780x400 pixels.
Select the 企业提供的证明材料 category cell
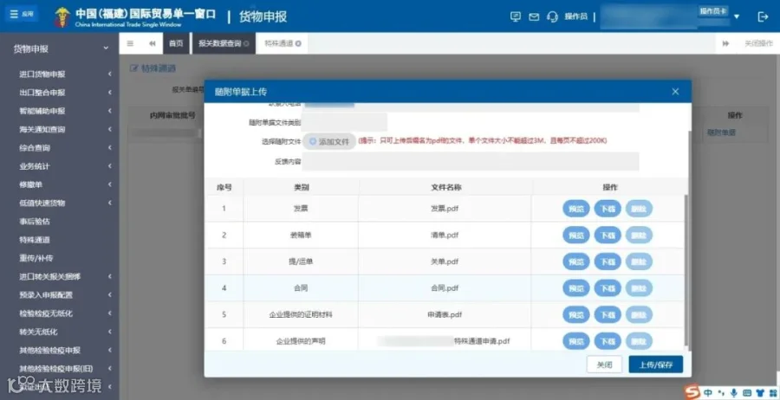[301, 314]
